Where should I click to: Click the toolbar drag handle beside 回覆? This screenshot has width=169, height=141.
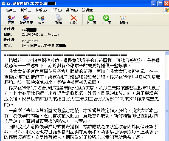[x=2, y=19]
